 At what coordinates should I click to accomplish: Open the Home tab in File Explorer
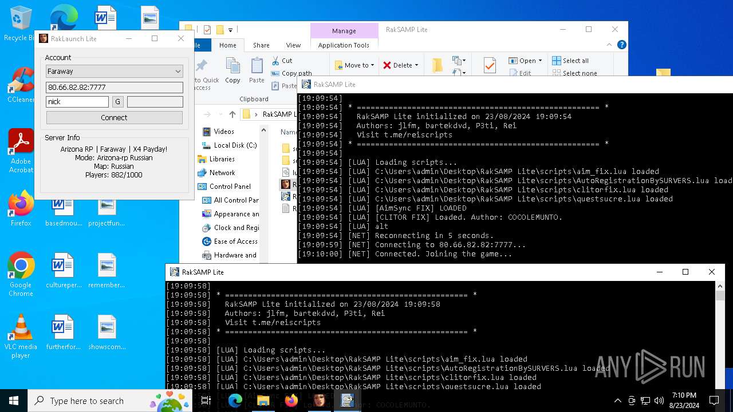(x=227, y=45)
